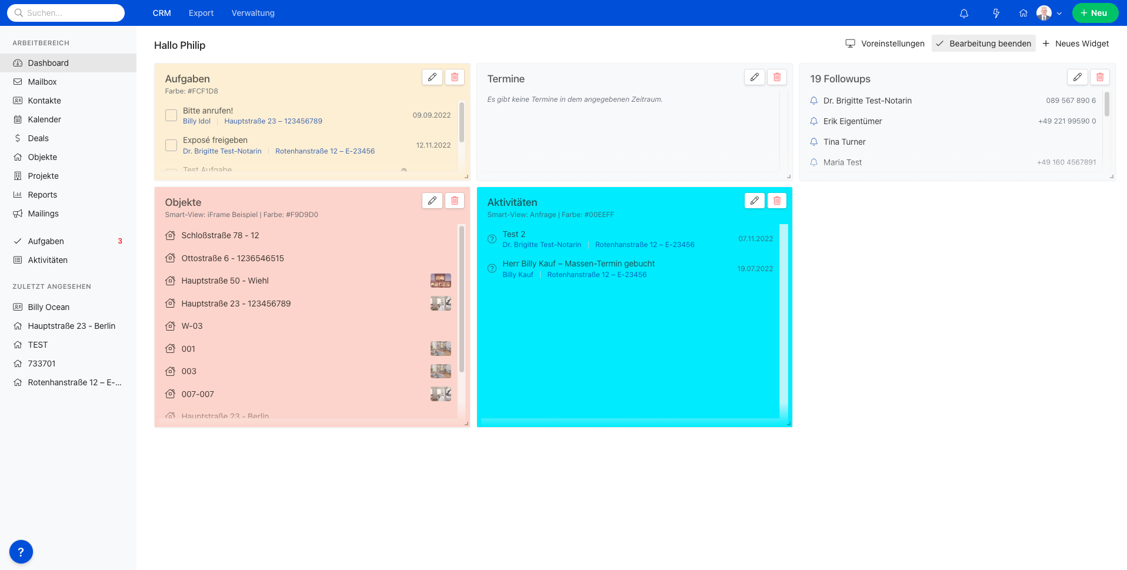The image size is (1127, 570).
Task: Delete the Aktivitäten widget via trash icon
Action: pyautogui.click(x=777, y=201)
